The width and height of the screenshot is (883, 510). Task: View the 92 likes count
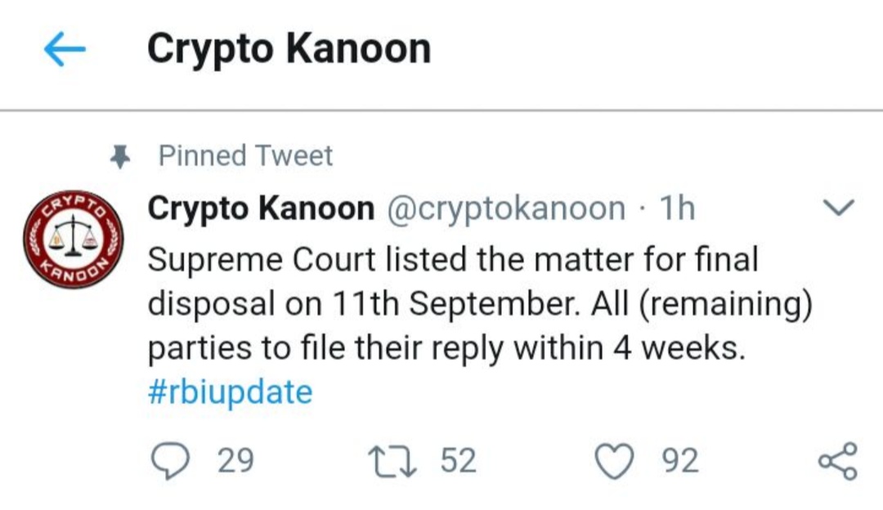pos(680,462)
